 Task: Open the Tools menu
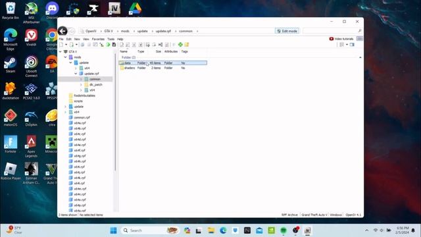pos(111,39)
